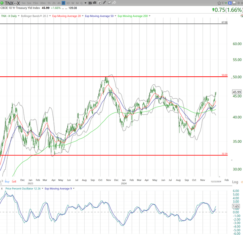This screenshot has height=235, width=243.
Task: Click the 0.75(1.66%) change readout
Action: [227, 10]
